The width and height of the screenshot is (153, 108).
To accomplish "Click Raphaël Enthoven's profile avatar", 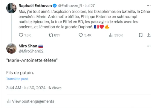I will [x=11, y=8].
